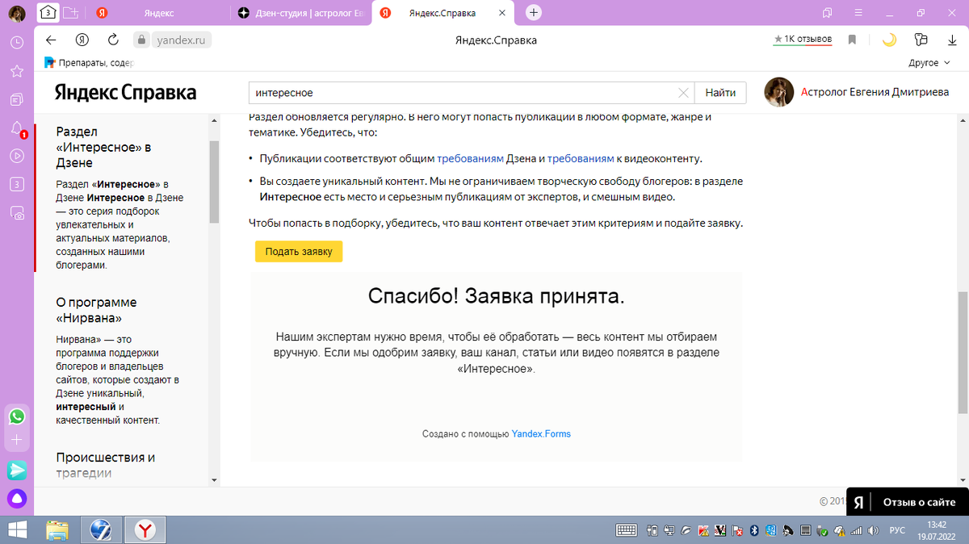Click the Отзыв о сайте feedback button
Viewport: 969px width, 544px height.
pyautogui.click(x=908, y=501)
